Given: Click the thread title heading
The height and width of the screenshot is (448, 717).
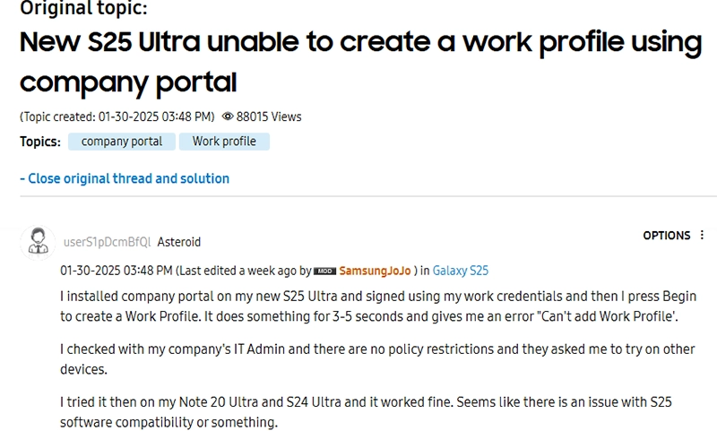Looking at the screenshot, I should (361, 62).
